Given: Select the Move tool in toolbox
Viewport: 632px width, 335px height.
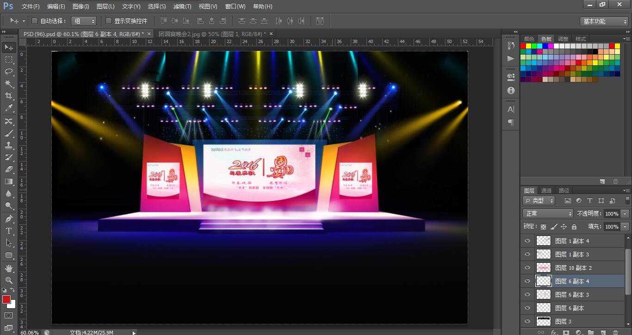Looking at the screenshot, I should pyautogui.click(x=9, y=48).
